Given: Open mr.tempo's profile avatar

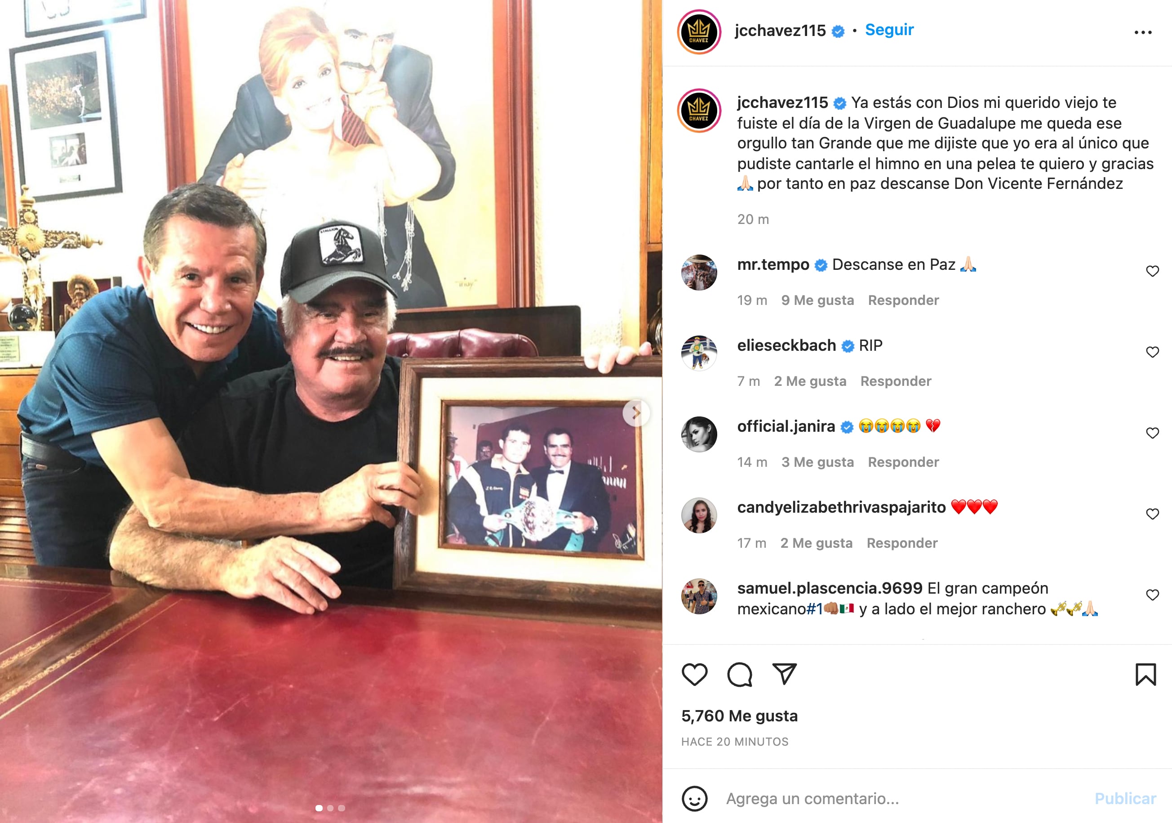Looking at the screenshot, I should click(699, 272).
